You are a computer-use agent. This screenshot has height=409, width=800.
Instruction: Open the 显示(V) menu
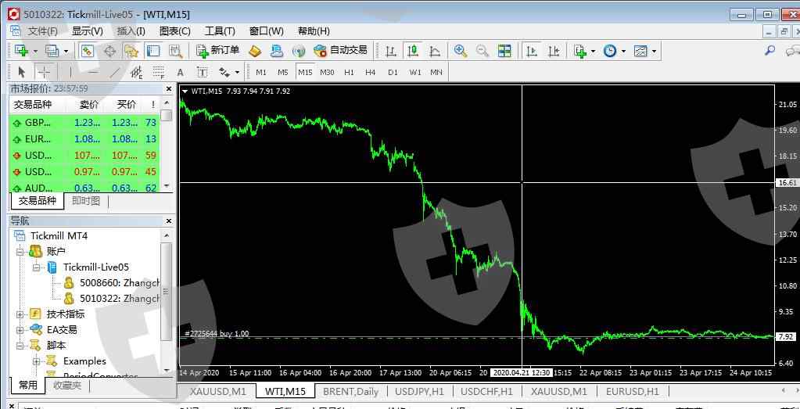[88, 31]
